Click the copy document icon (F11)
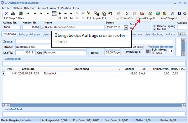The width and height of the screenshot is (188, 123). pos(104,13)
